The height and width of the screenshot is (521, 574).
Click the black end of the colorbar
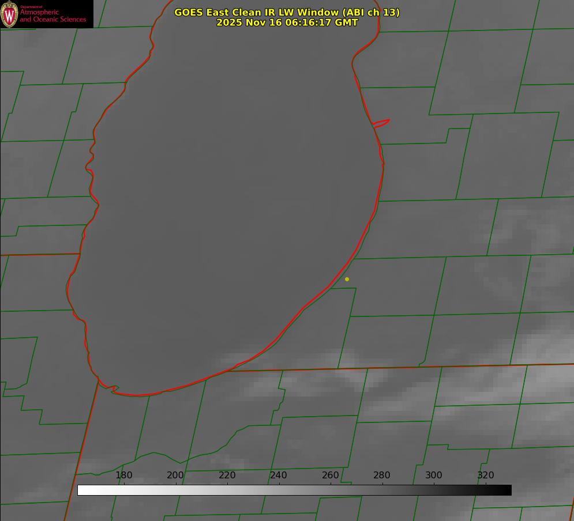508,490
